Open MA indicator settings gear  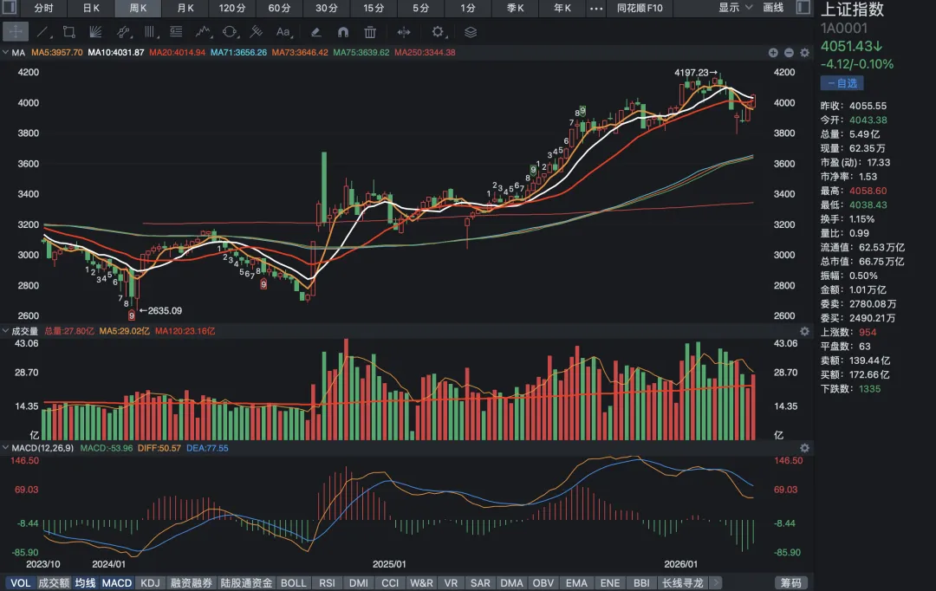pos(804,53)
